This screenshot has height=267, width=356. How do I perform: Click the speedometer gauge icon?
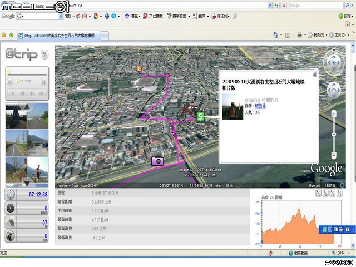point(11,209)
